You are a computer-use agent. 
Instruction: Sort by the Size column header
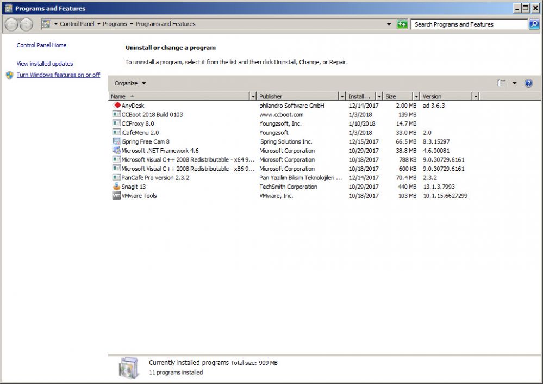tap(398, 96)
